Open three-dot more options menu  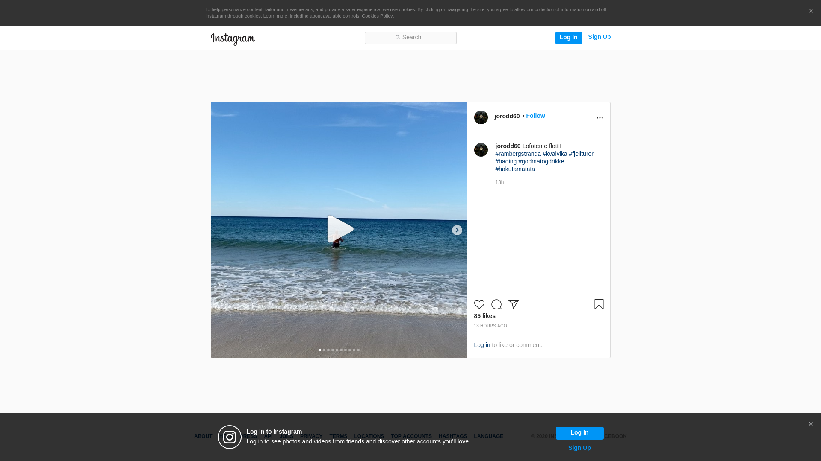[x=600, y=118]
